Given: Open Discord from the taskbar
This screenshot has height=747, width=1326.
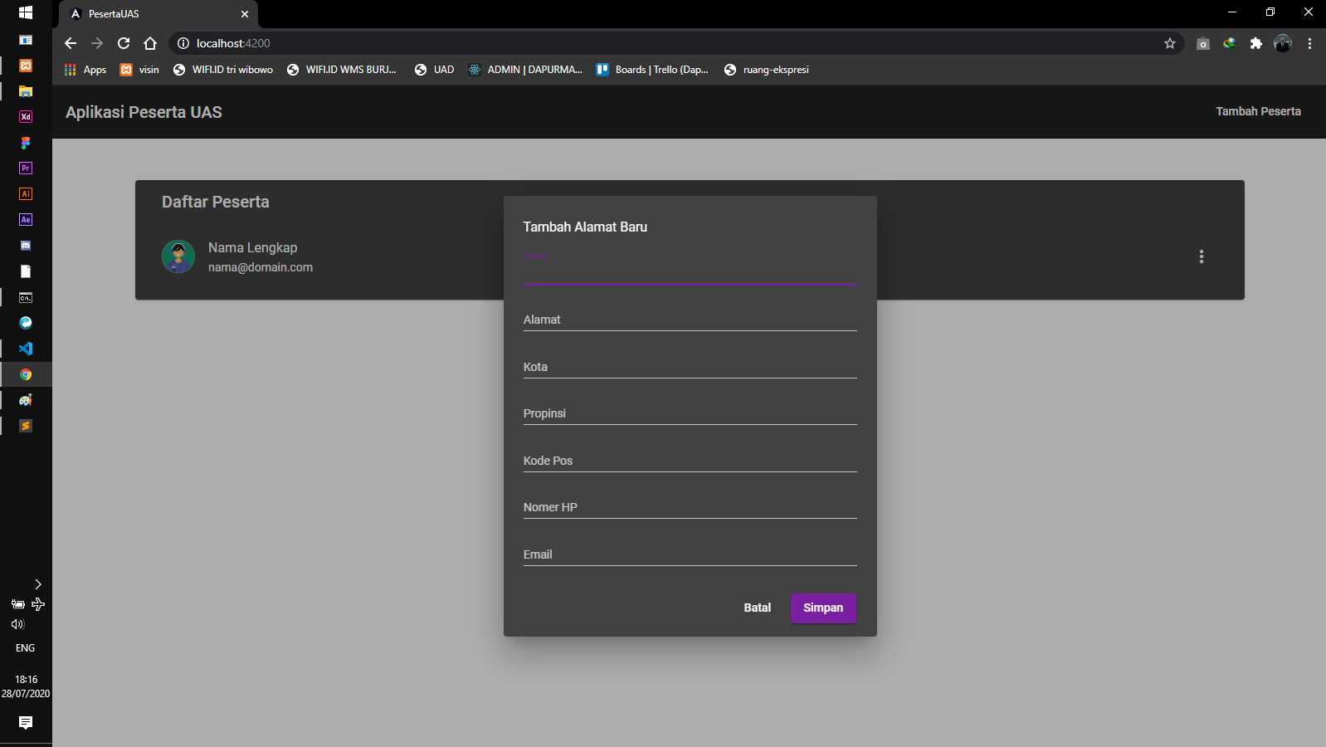Looking at the screenshot, I should [26, 246].
